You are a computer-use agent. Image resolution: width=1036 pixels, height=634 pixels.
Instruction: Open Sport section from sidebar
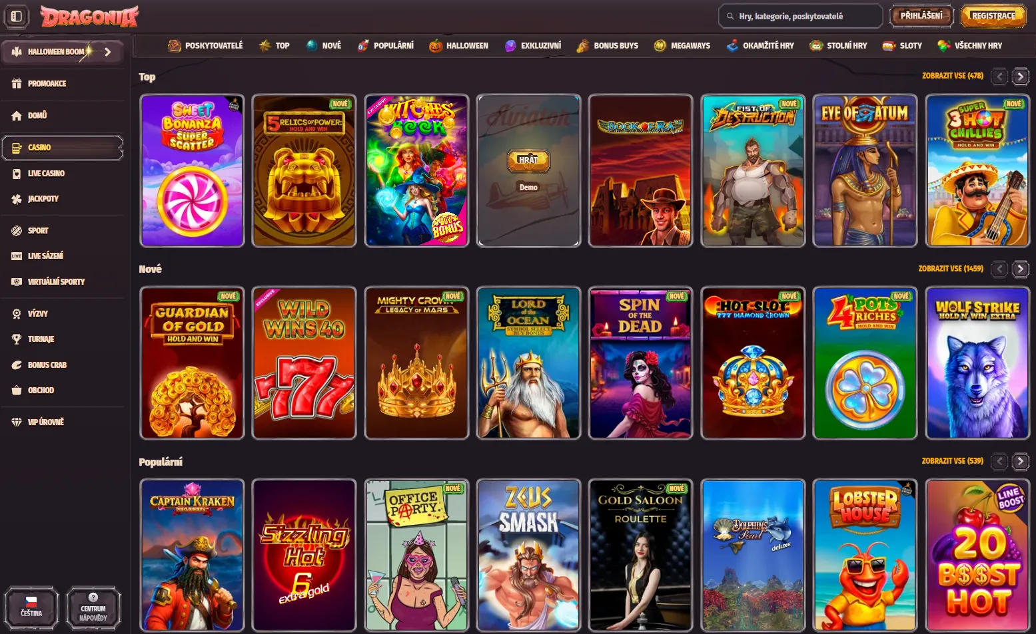click(x=37, y=231)
